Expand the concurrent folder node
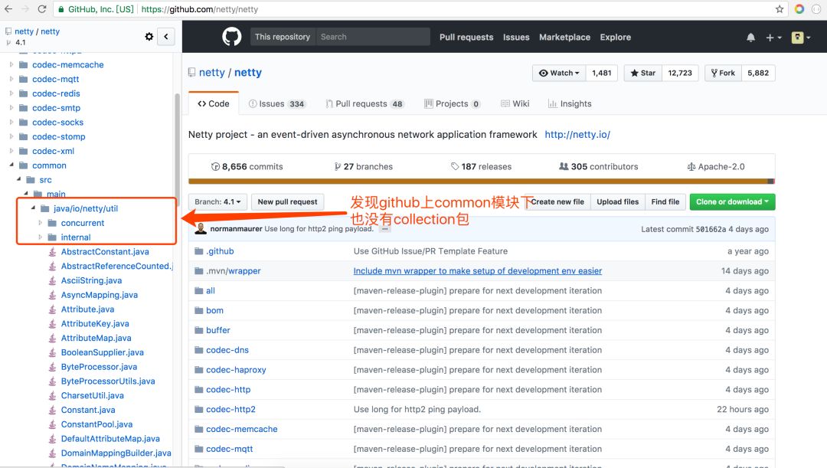The height and width of the screenshot is (468, 827). tap(40, 223)
